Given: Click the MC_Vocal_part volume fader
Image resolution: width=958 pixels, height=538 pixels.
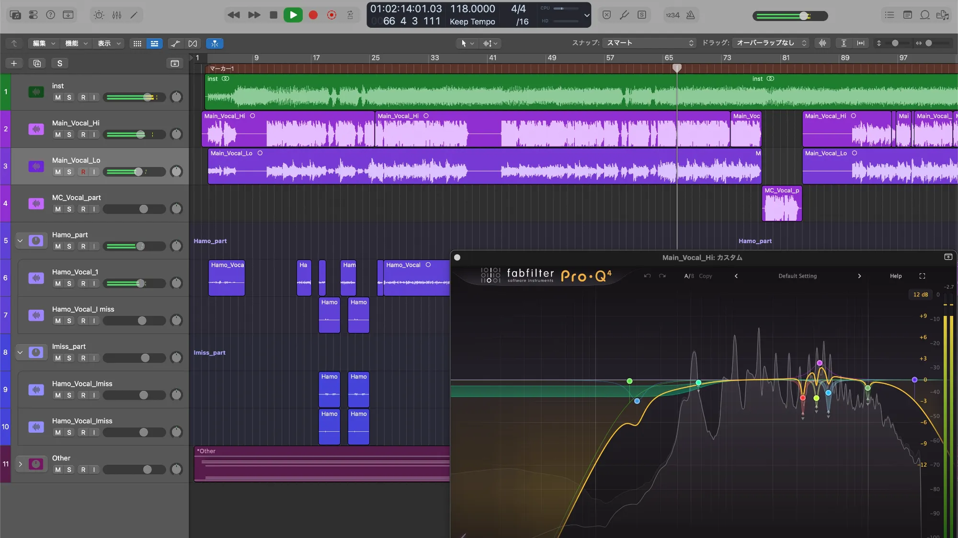Looking at the screenshot, I should (x=143, y=209).
